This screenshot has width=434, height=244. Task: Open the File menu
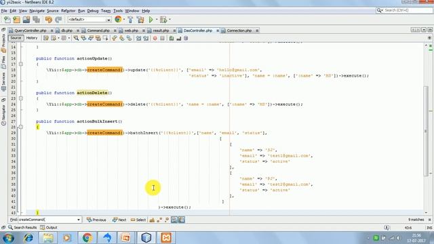4,11
